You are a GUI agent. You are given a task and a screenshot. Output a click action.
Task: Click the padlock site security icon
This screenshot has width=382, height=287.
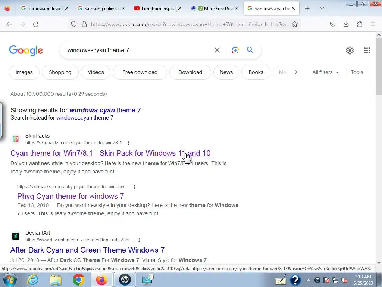(x=84, y=24)
